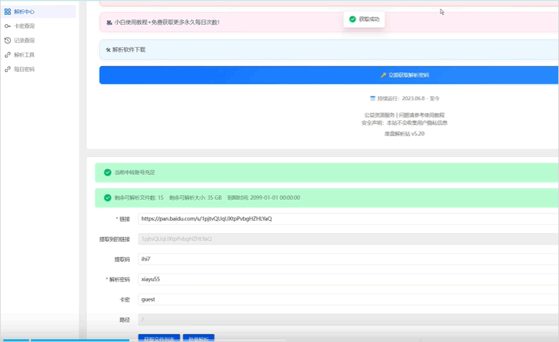This screenshot has width=559, height=342.
Task: Click the link icon beside 解析工具
Action: tap(7, 55)
